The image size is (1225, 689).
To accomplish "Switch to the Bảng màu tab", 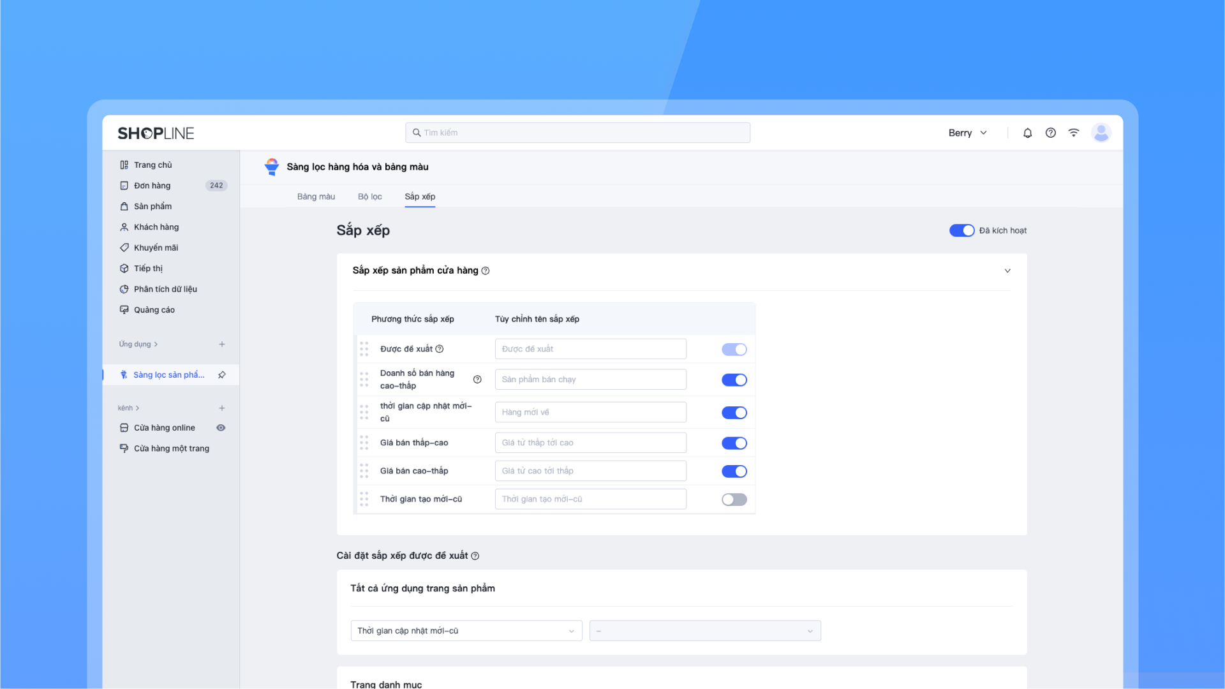I will coord(316,196).
